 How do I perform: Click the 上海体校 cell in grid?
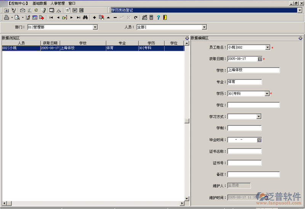click(x=83, y=48)
